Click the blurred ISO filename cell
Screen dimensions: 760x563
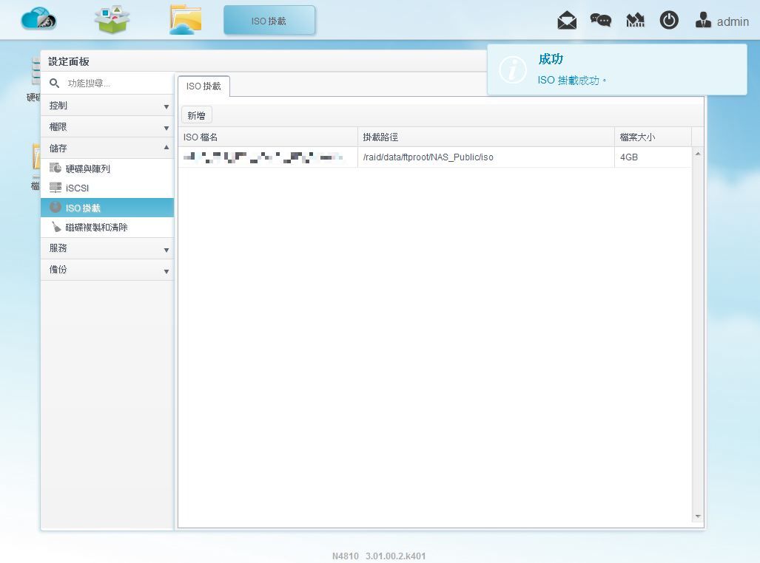click(268, 157)
